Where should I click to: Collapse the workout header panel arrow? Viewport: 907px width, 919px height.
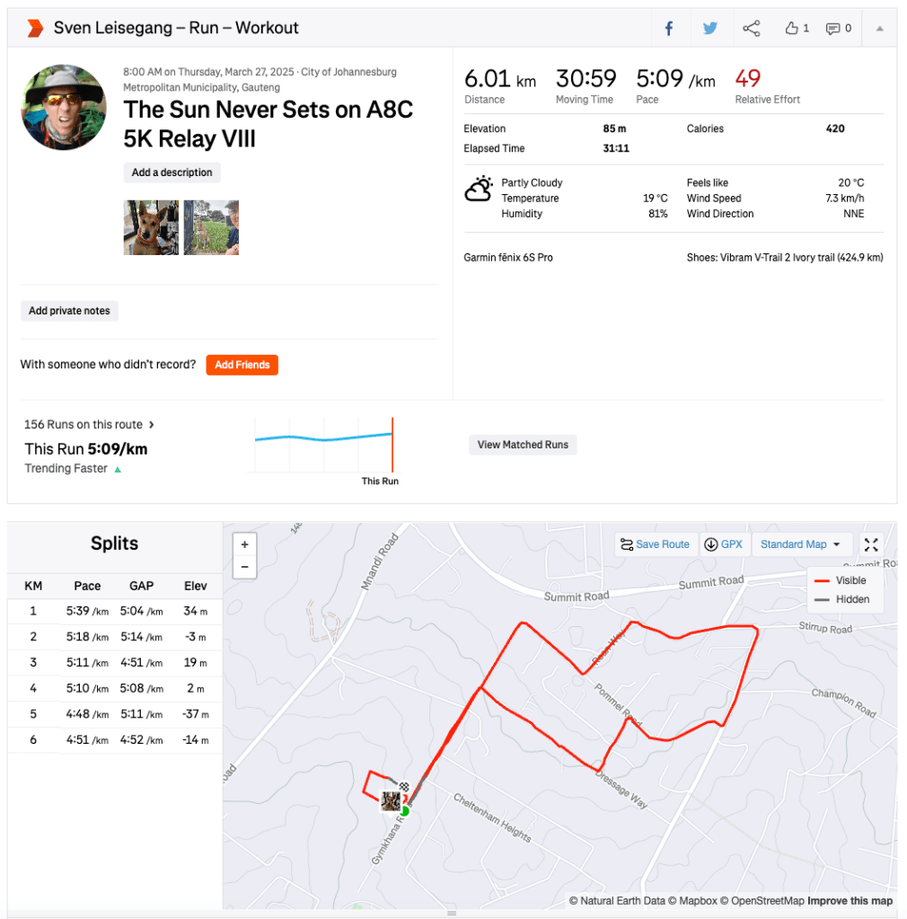tap(880, 28)
